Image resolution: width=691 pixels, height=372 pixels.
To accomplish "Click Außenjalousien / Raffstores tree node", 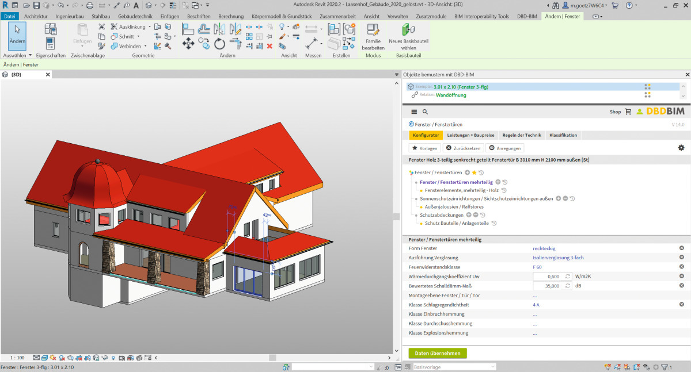I will click(454, 206).
